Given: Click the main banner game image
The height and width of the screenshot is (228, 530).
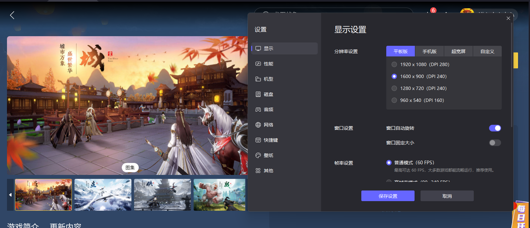Looking at the screenshot, I should (x=127, y=106).
